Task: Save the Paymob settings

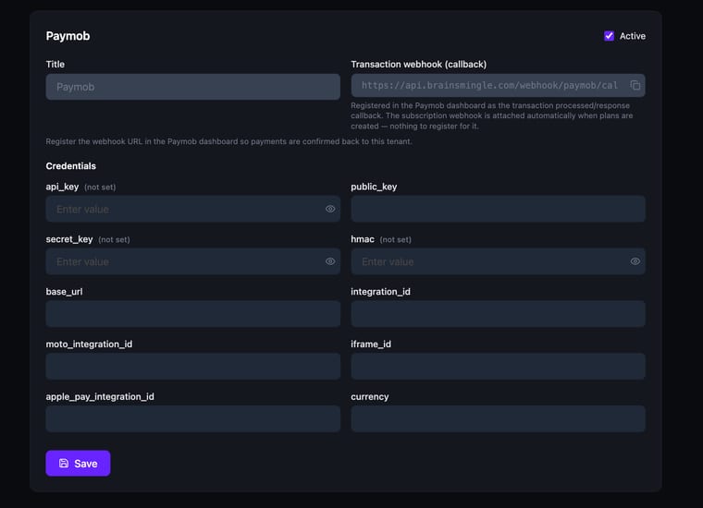Action: [x=78, y=464]
